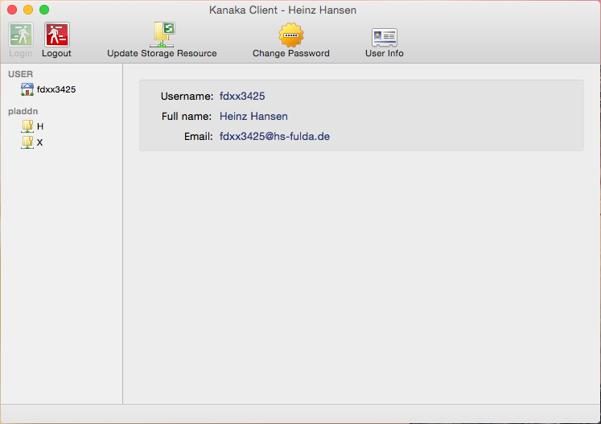Click the Update Storage Resource folder icon
The width and height of the screenshot is (601, 424).
pos(163,35)
